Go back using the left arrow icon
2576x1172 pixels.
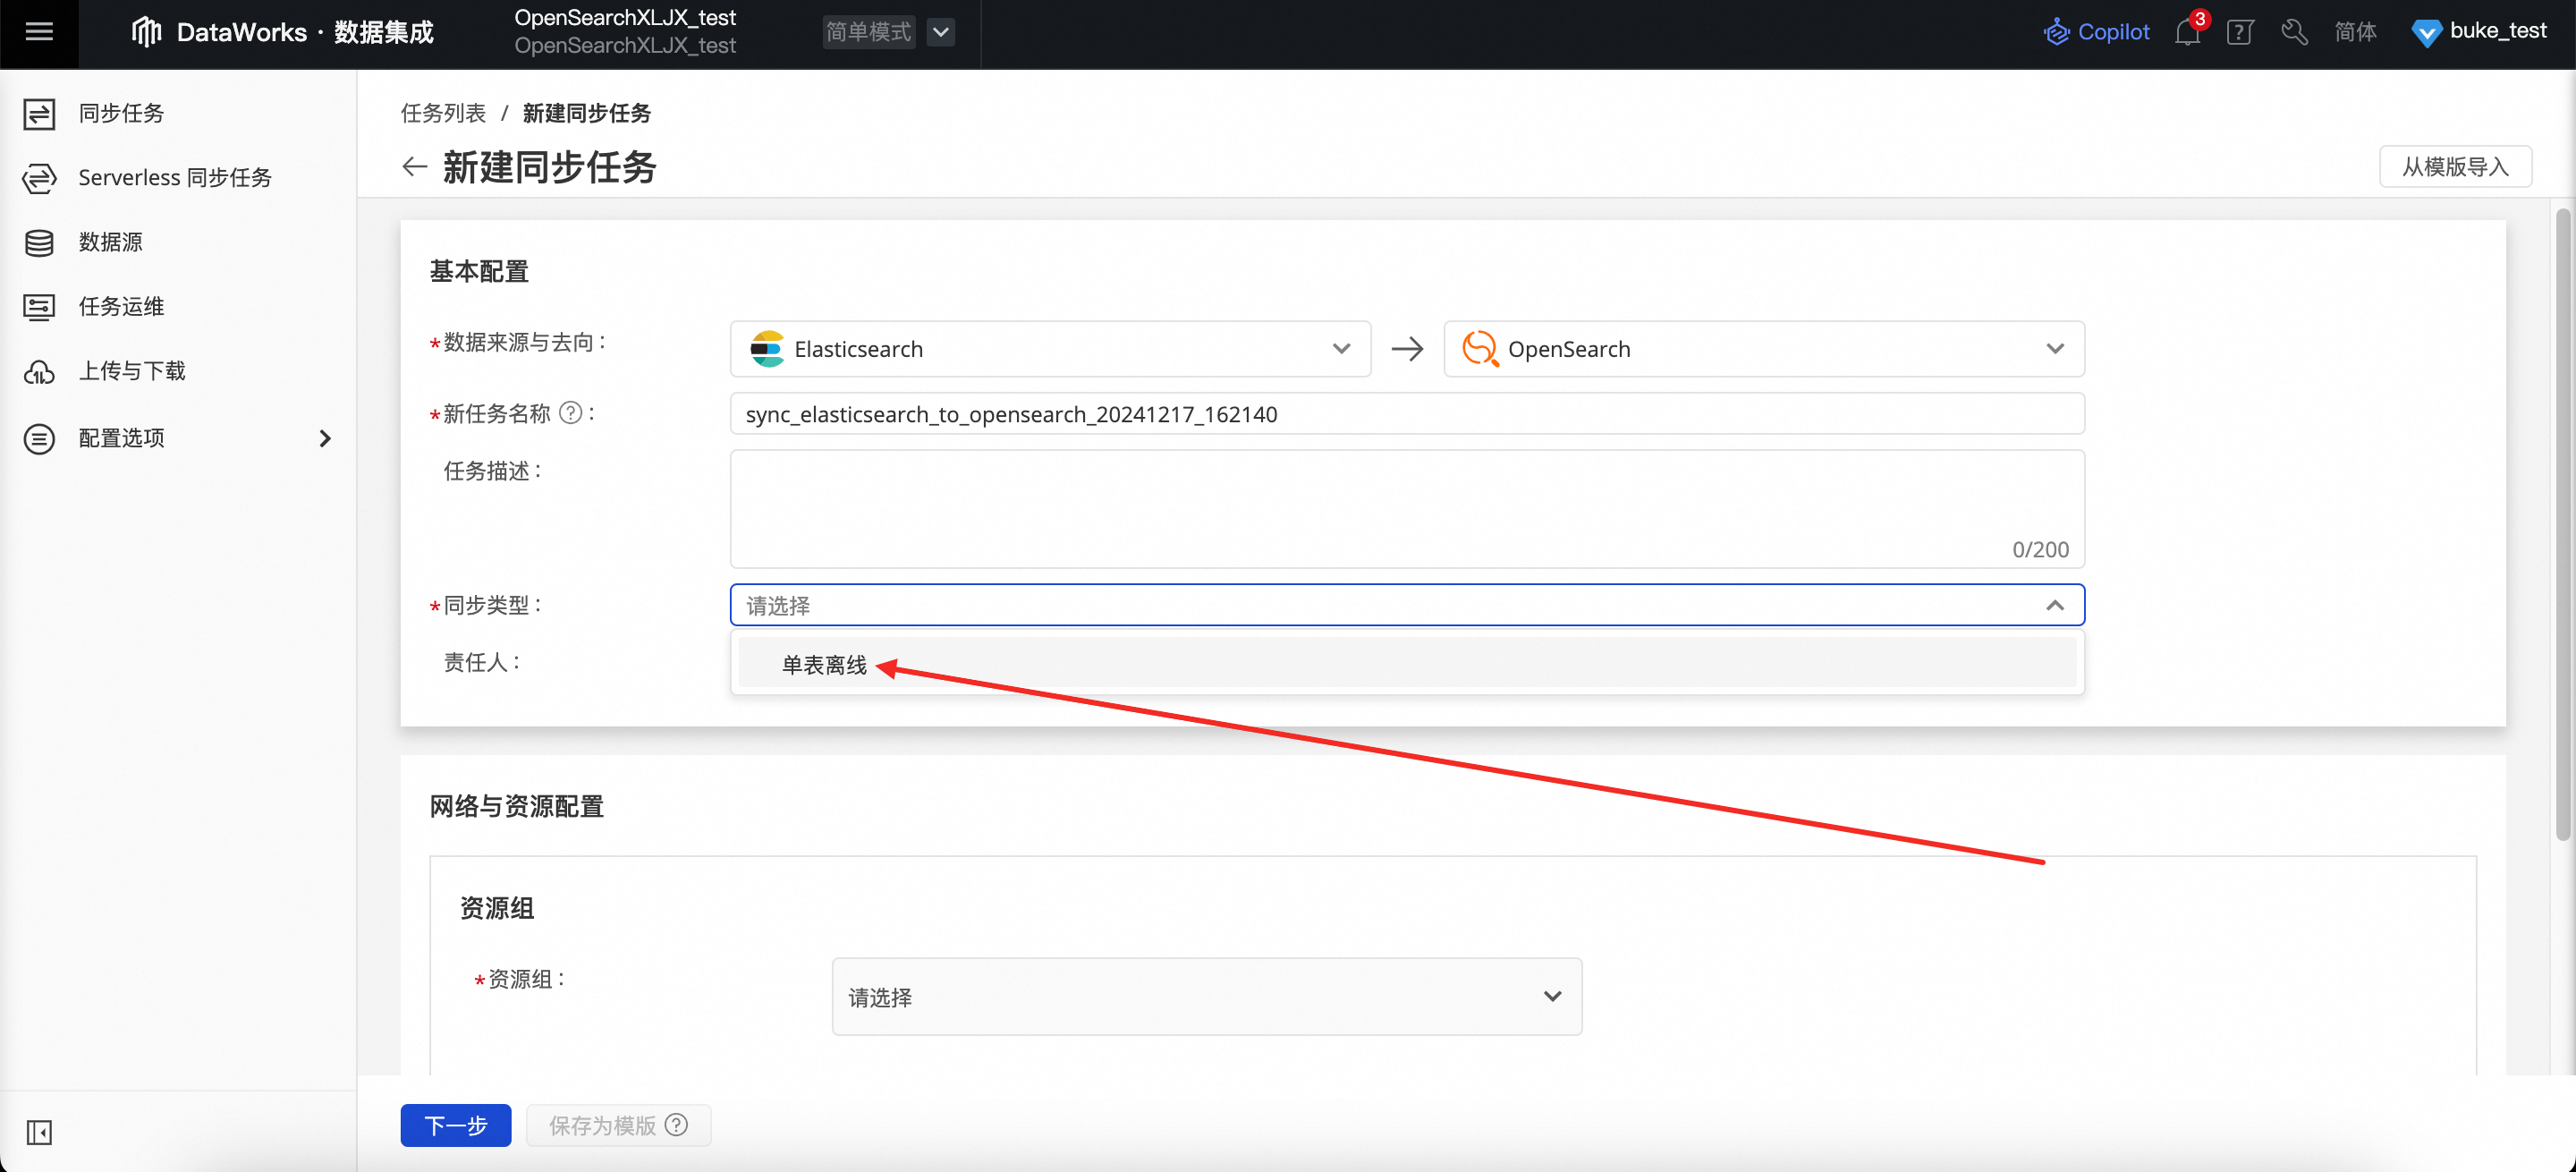(x=414, y=166)
